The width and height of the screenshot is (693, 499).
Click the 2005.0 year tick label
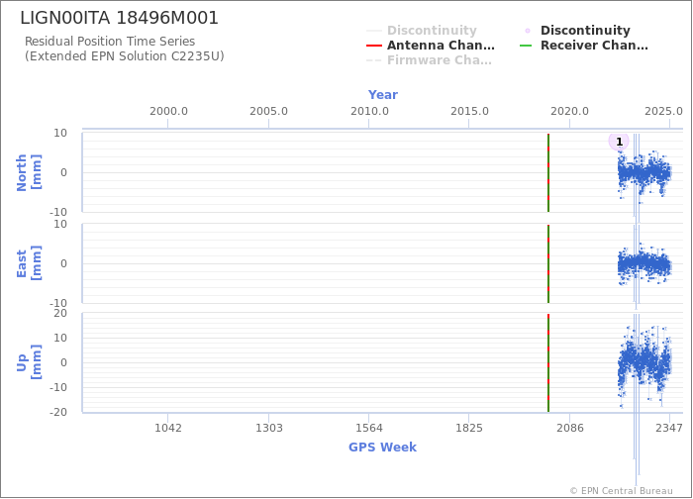coord(268,111)
